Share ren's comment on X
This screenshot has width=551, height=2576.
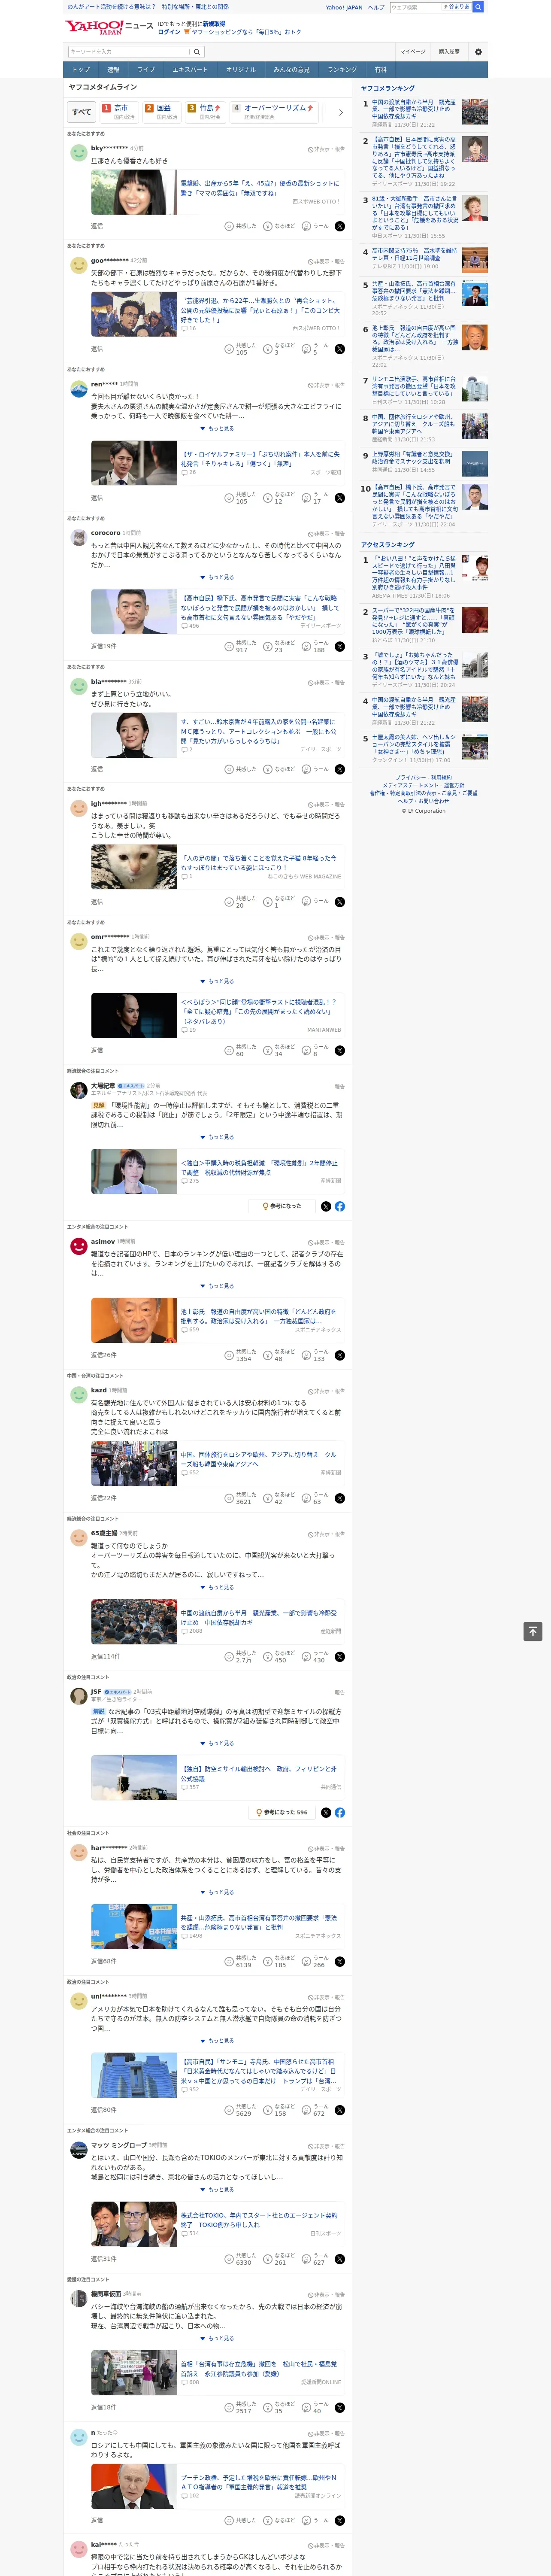point(340,498)
